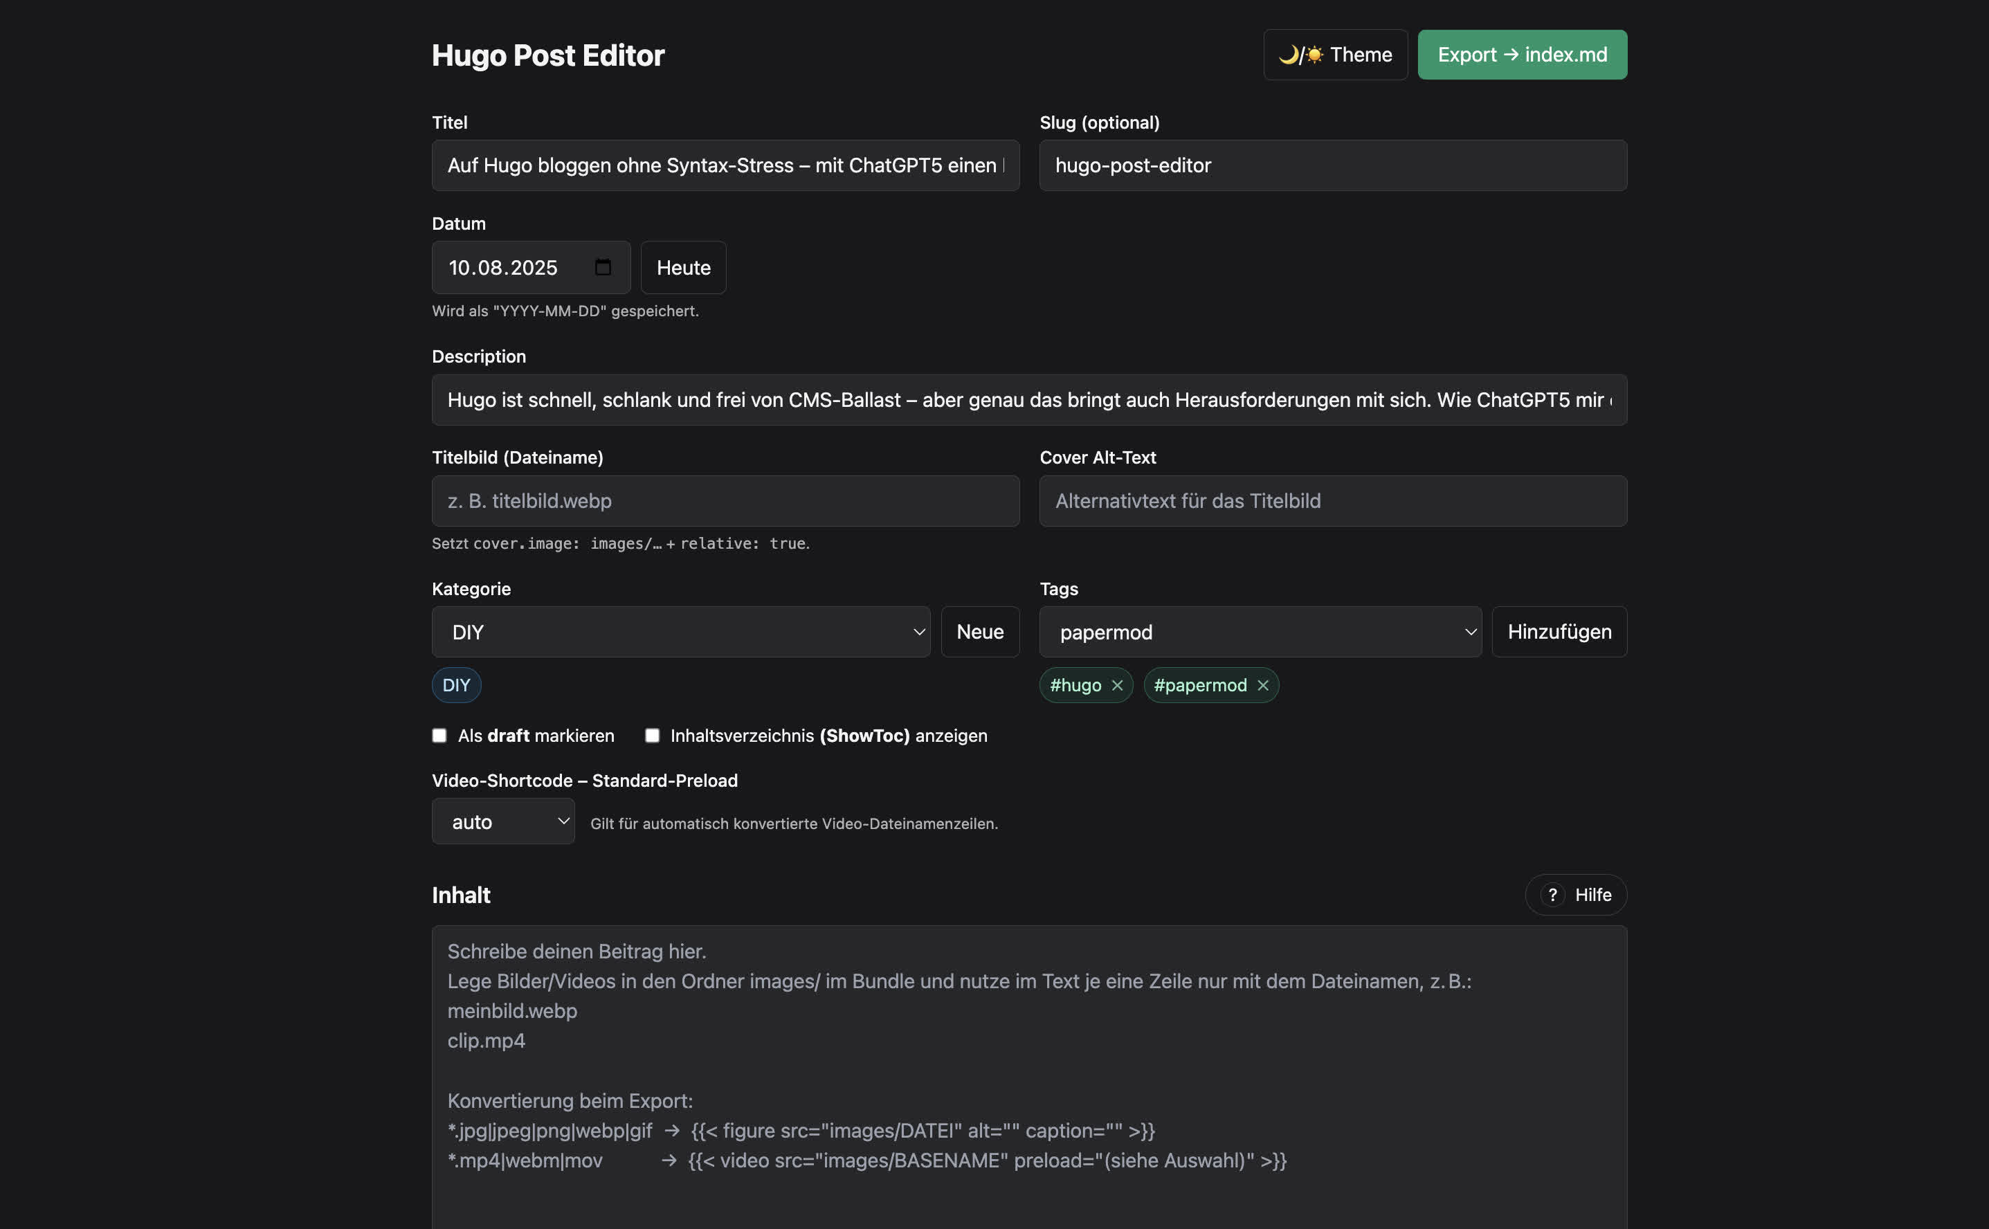Set the date with Heute button
This screenshot has width=1989, height=1229.
click(x=683, y=267)
